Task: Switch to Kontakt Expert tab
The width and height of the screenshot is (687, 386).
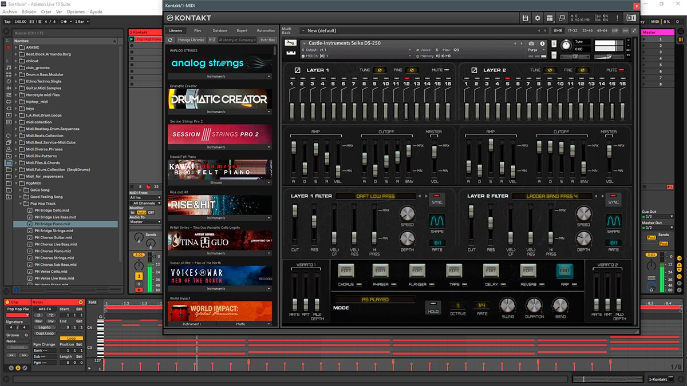Action: click(x=242, y=30)
